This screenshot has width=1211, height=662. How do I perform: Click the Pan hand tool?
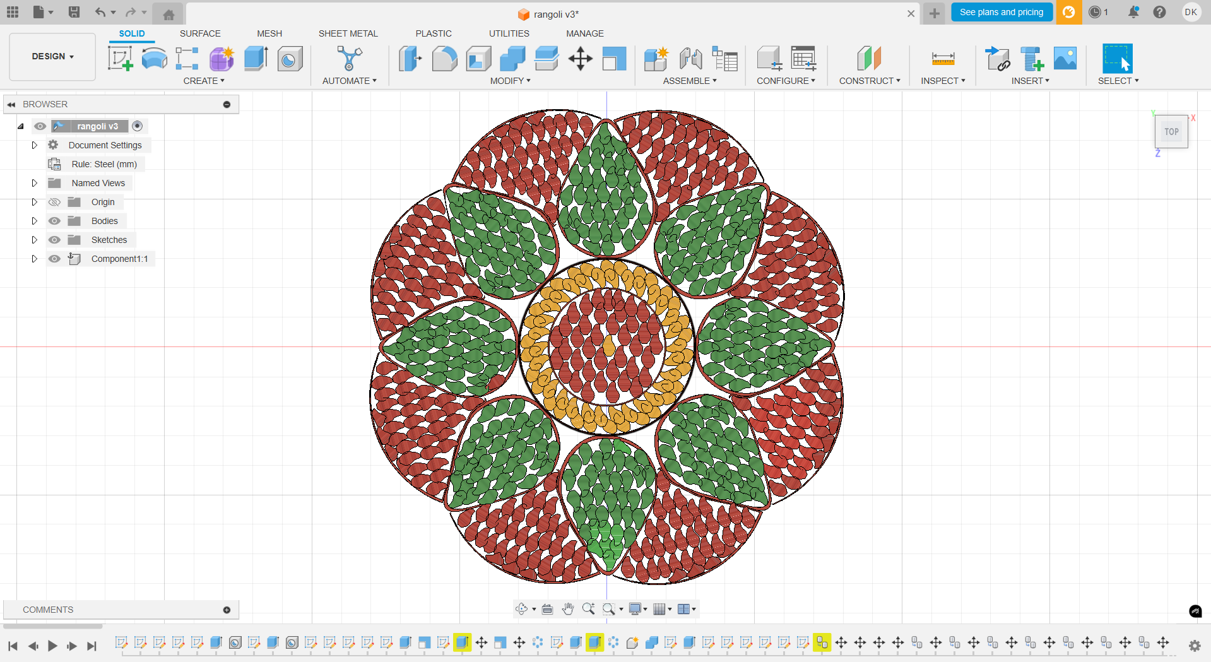point(568,609)
